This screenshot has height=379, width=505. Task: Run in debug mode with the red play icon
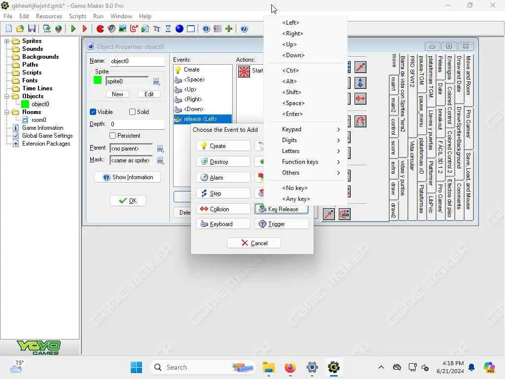[x=85, y=29]
